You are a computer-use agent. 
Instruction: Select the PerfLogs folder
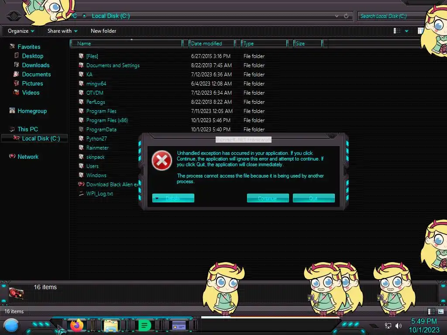(x=96, y=102)
